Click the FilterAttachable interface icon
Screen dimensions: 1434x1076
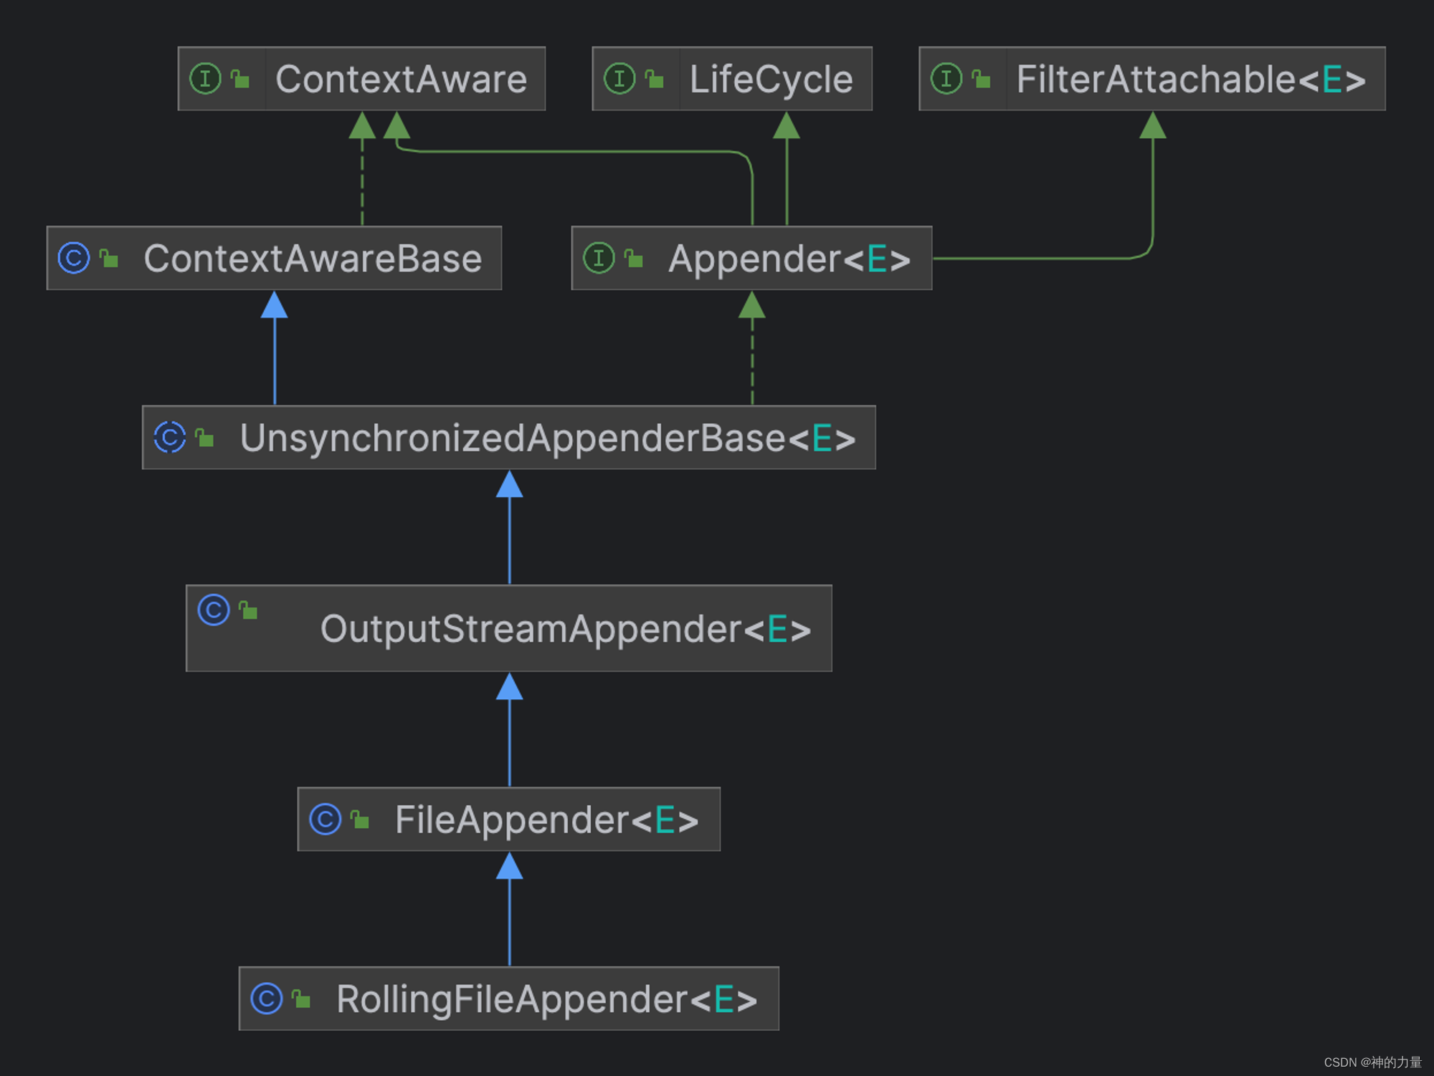(x=946, y=79)
